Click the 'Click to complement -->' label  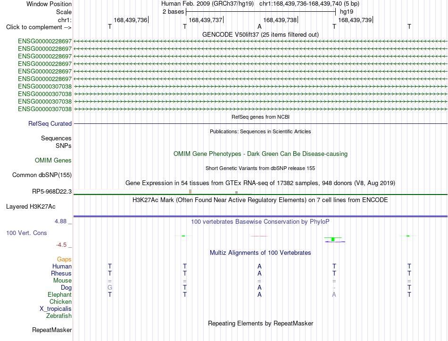click(39, 27)
